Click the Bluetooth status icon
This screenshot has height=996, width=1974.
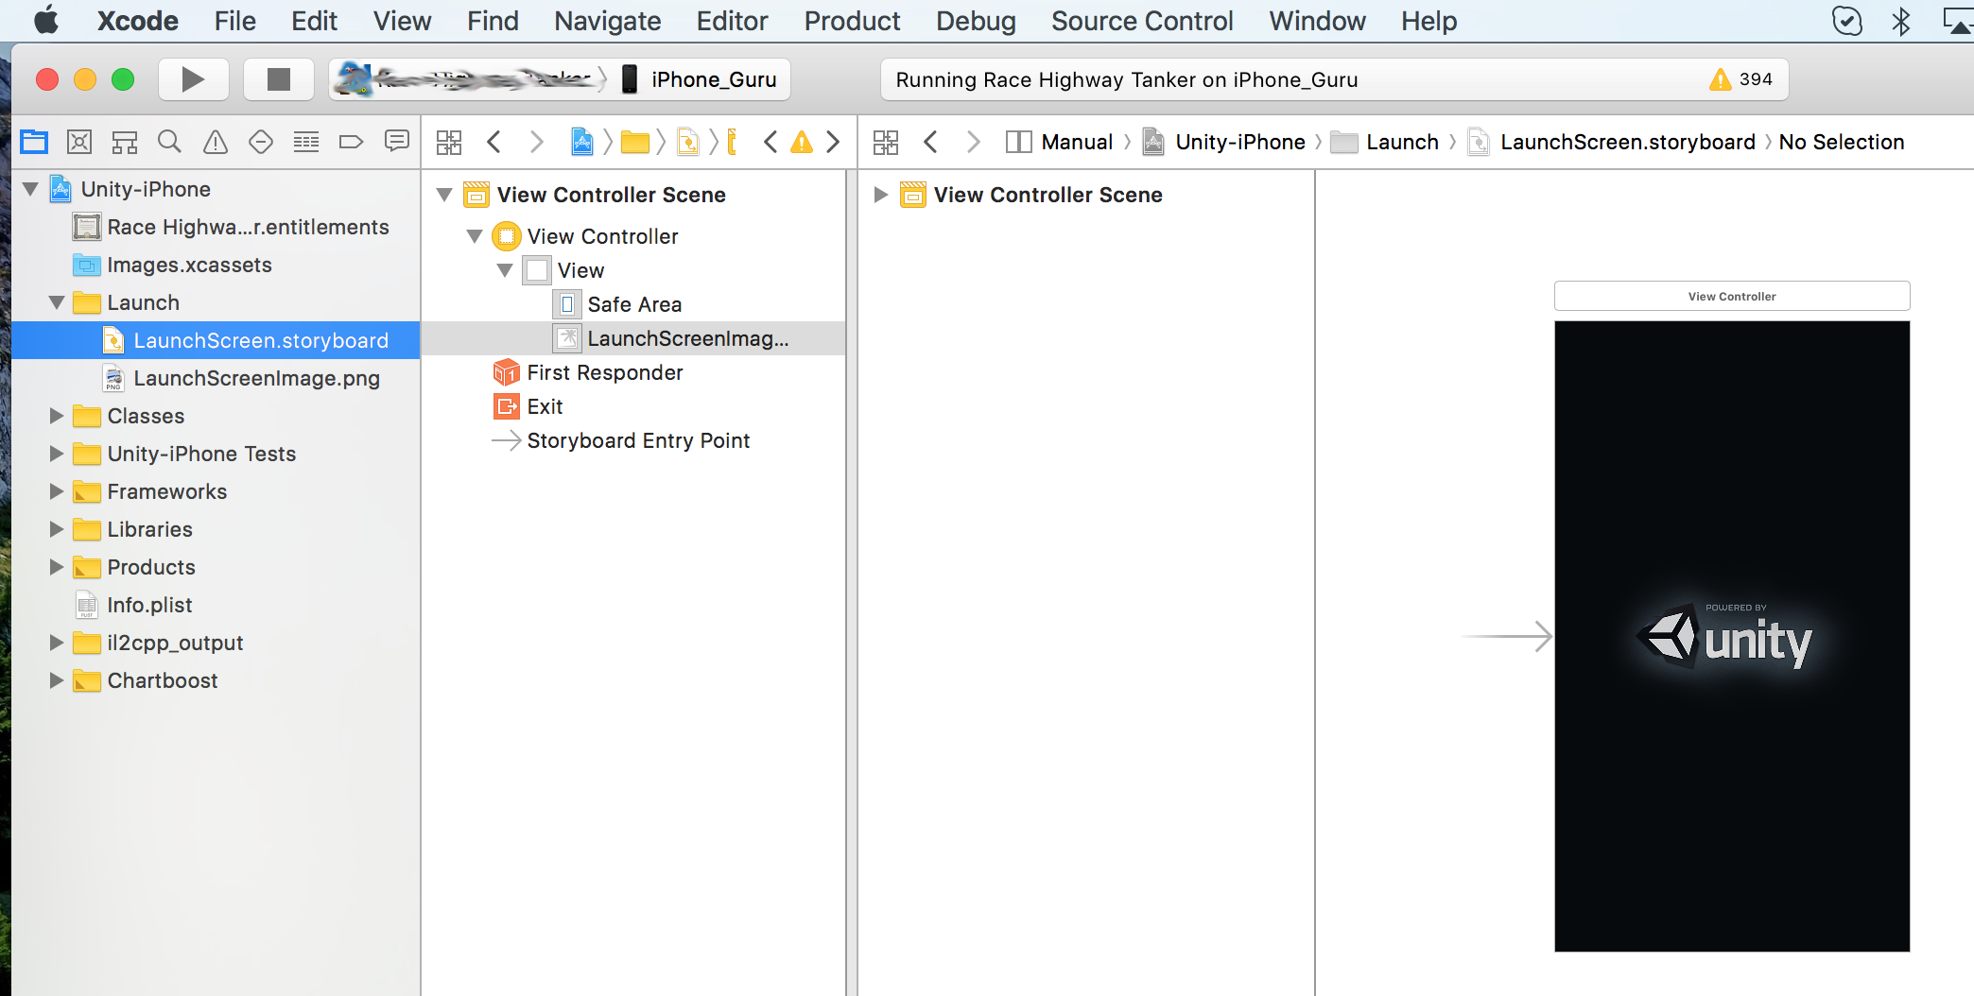pos(1900,21)
